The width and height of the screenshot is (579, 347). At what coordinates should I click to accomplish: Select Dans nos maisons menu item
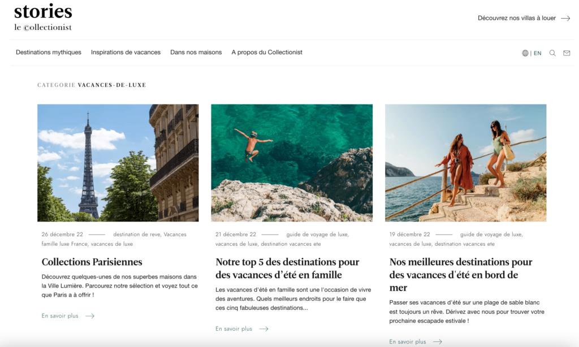[x=196, y=53]
